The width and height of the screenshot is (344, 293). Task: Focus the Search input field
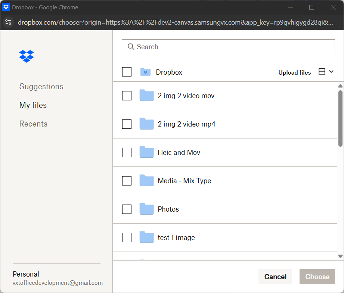(232, 47)
